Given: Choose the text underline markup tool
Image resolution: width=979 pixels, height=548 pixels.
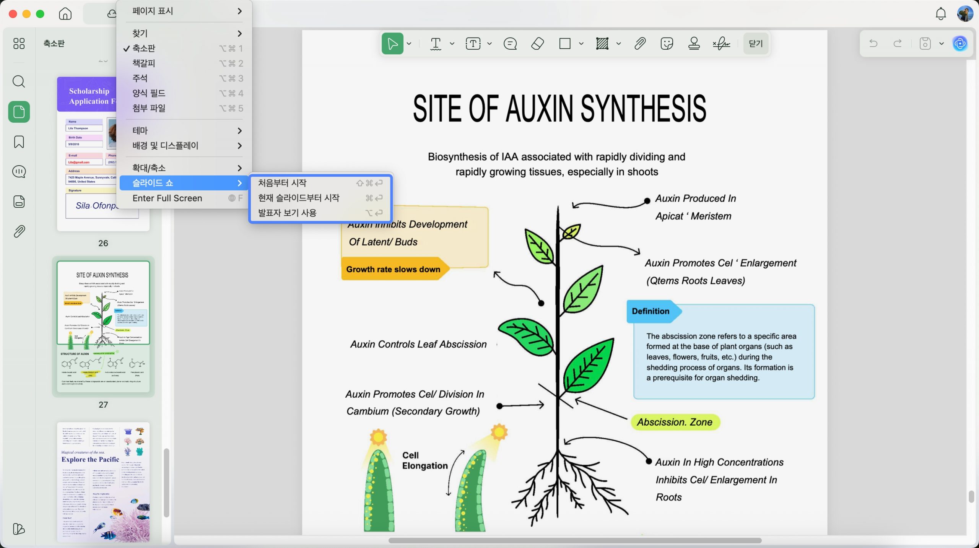Looking at the screenshot, I should coord(436,44).
